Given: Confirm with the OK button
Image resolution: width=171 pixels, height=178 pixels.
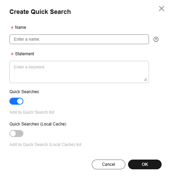Looking at the screenshot, I should (x=145, y=164).
